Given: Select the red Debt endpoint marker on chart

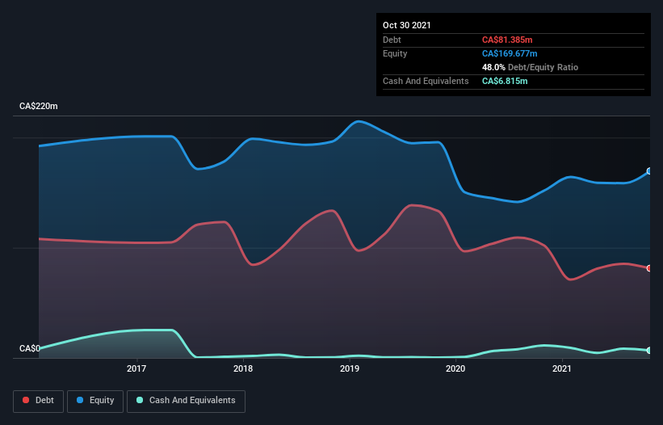Looking at the screenshot, I should (x=649, y=268).
